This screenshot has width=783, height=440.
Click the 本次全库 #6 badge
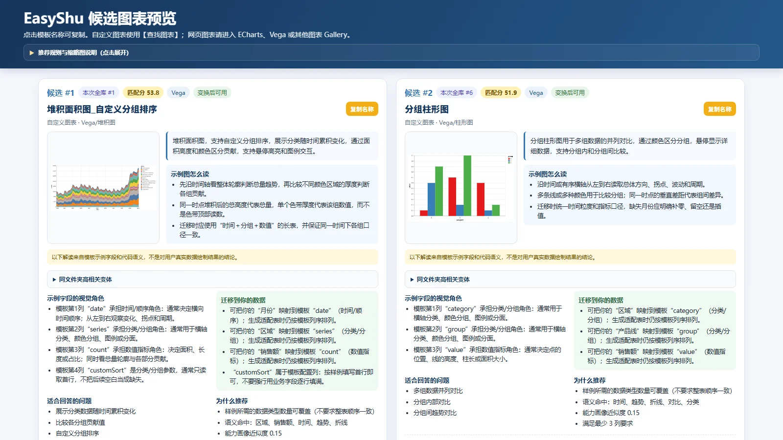click(456, 92)
